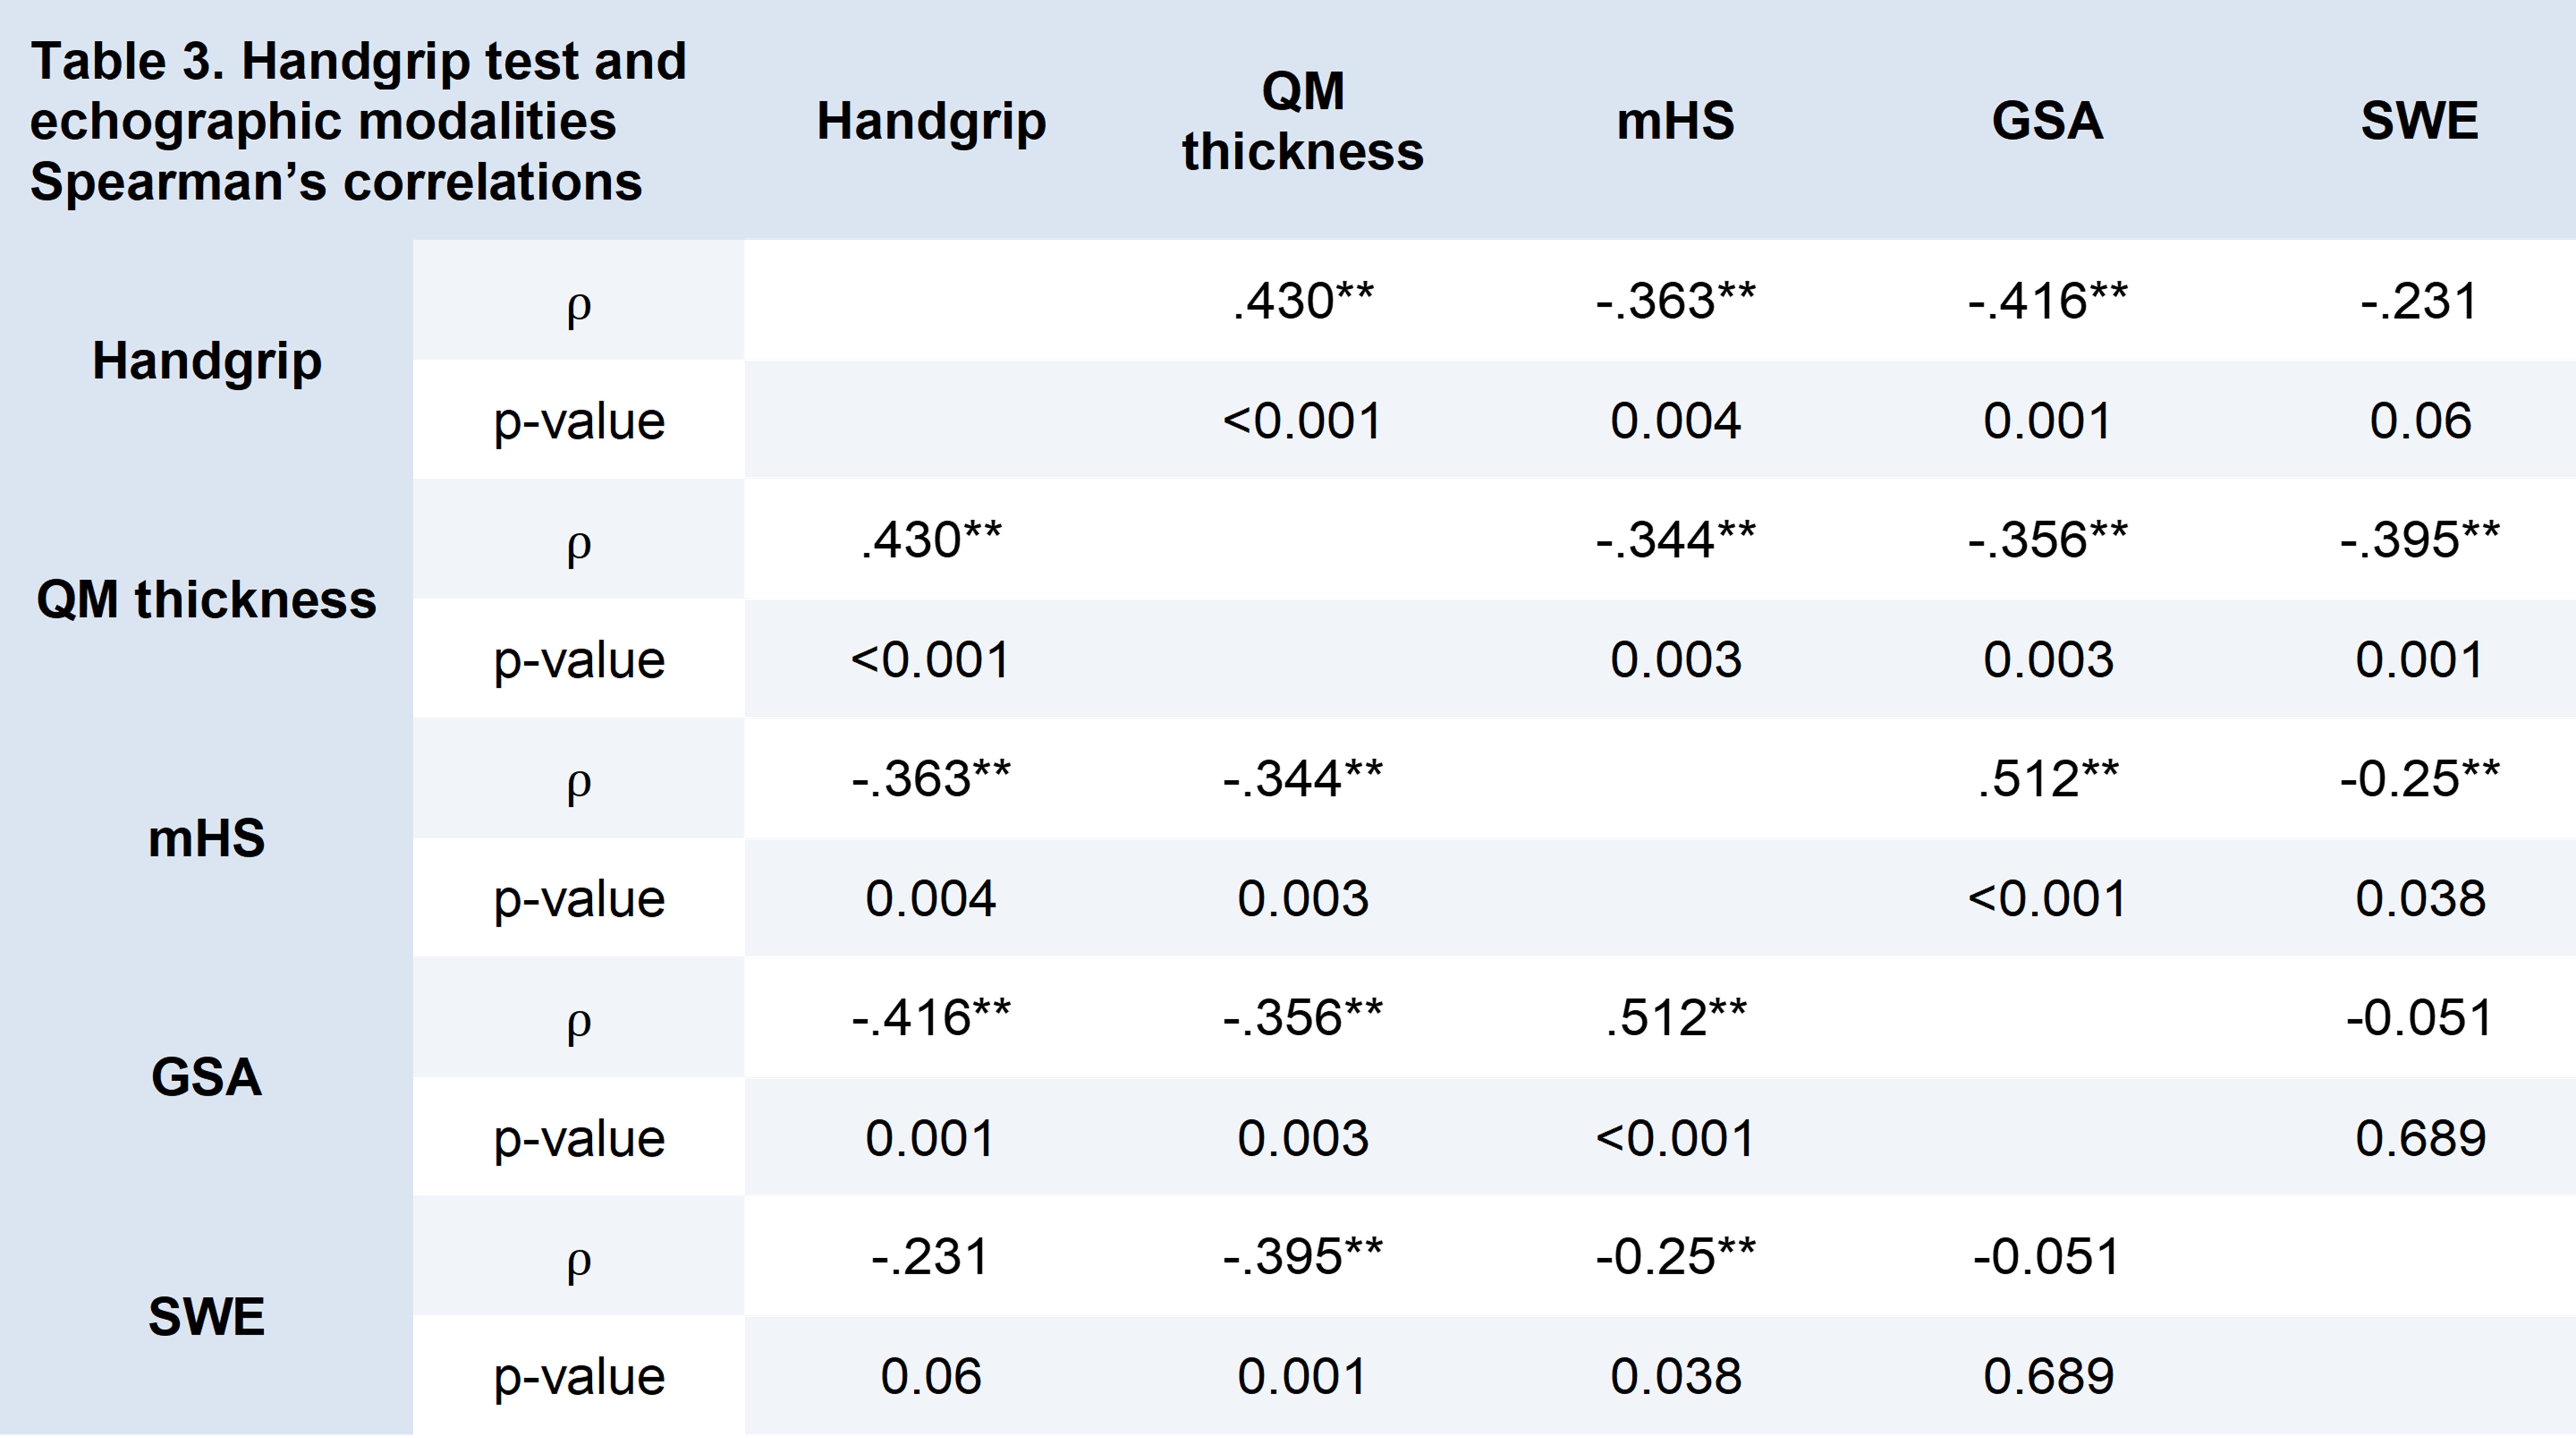Select -0.051 in the GSA column
This screenshot has width=2576, height=1438.
click(2047, 1257)
